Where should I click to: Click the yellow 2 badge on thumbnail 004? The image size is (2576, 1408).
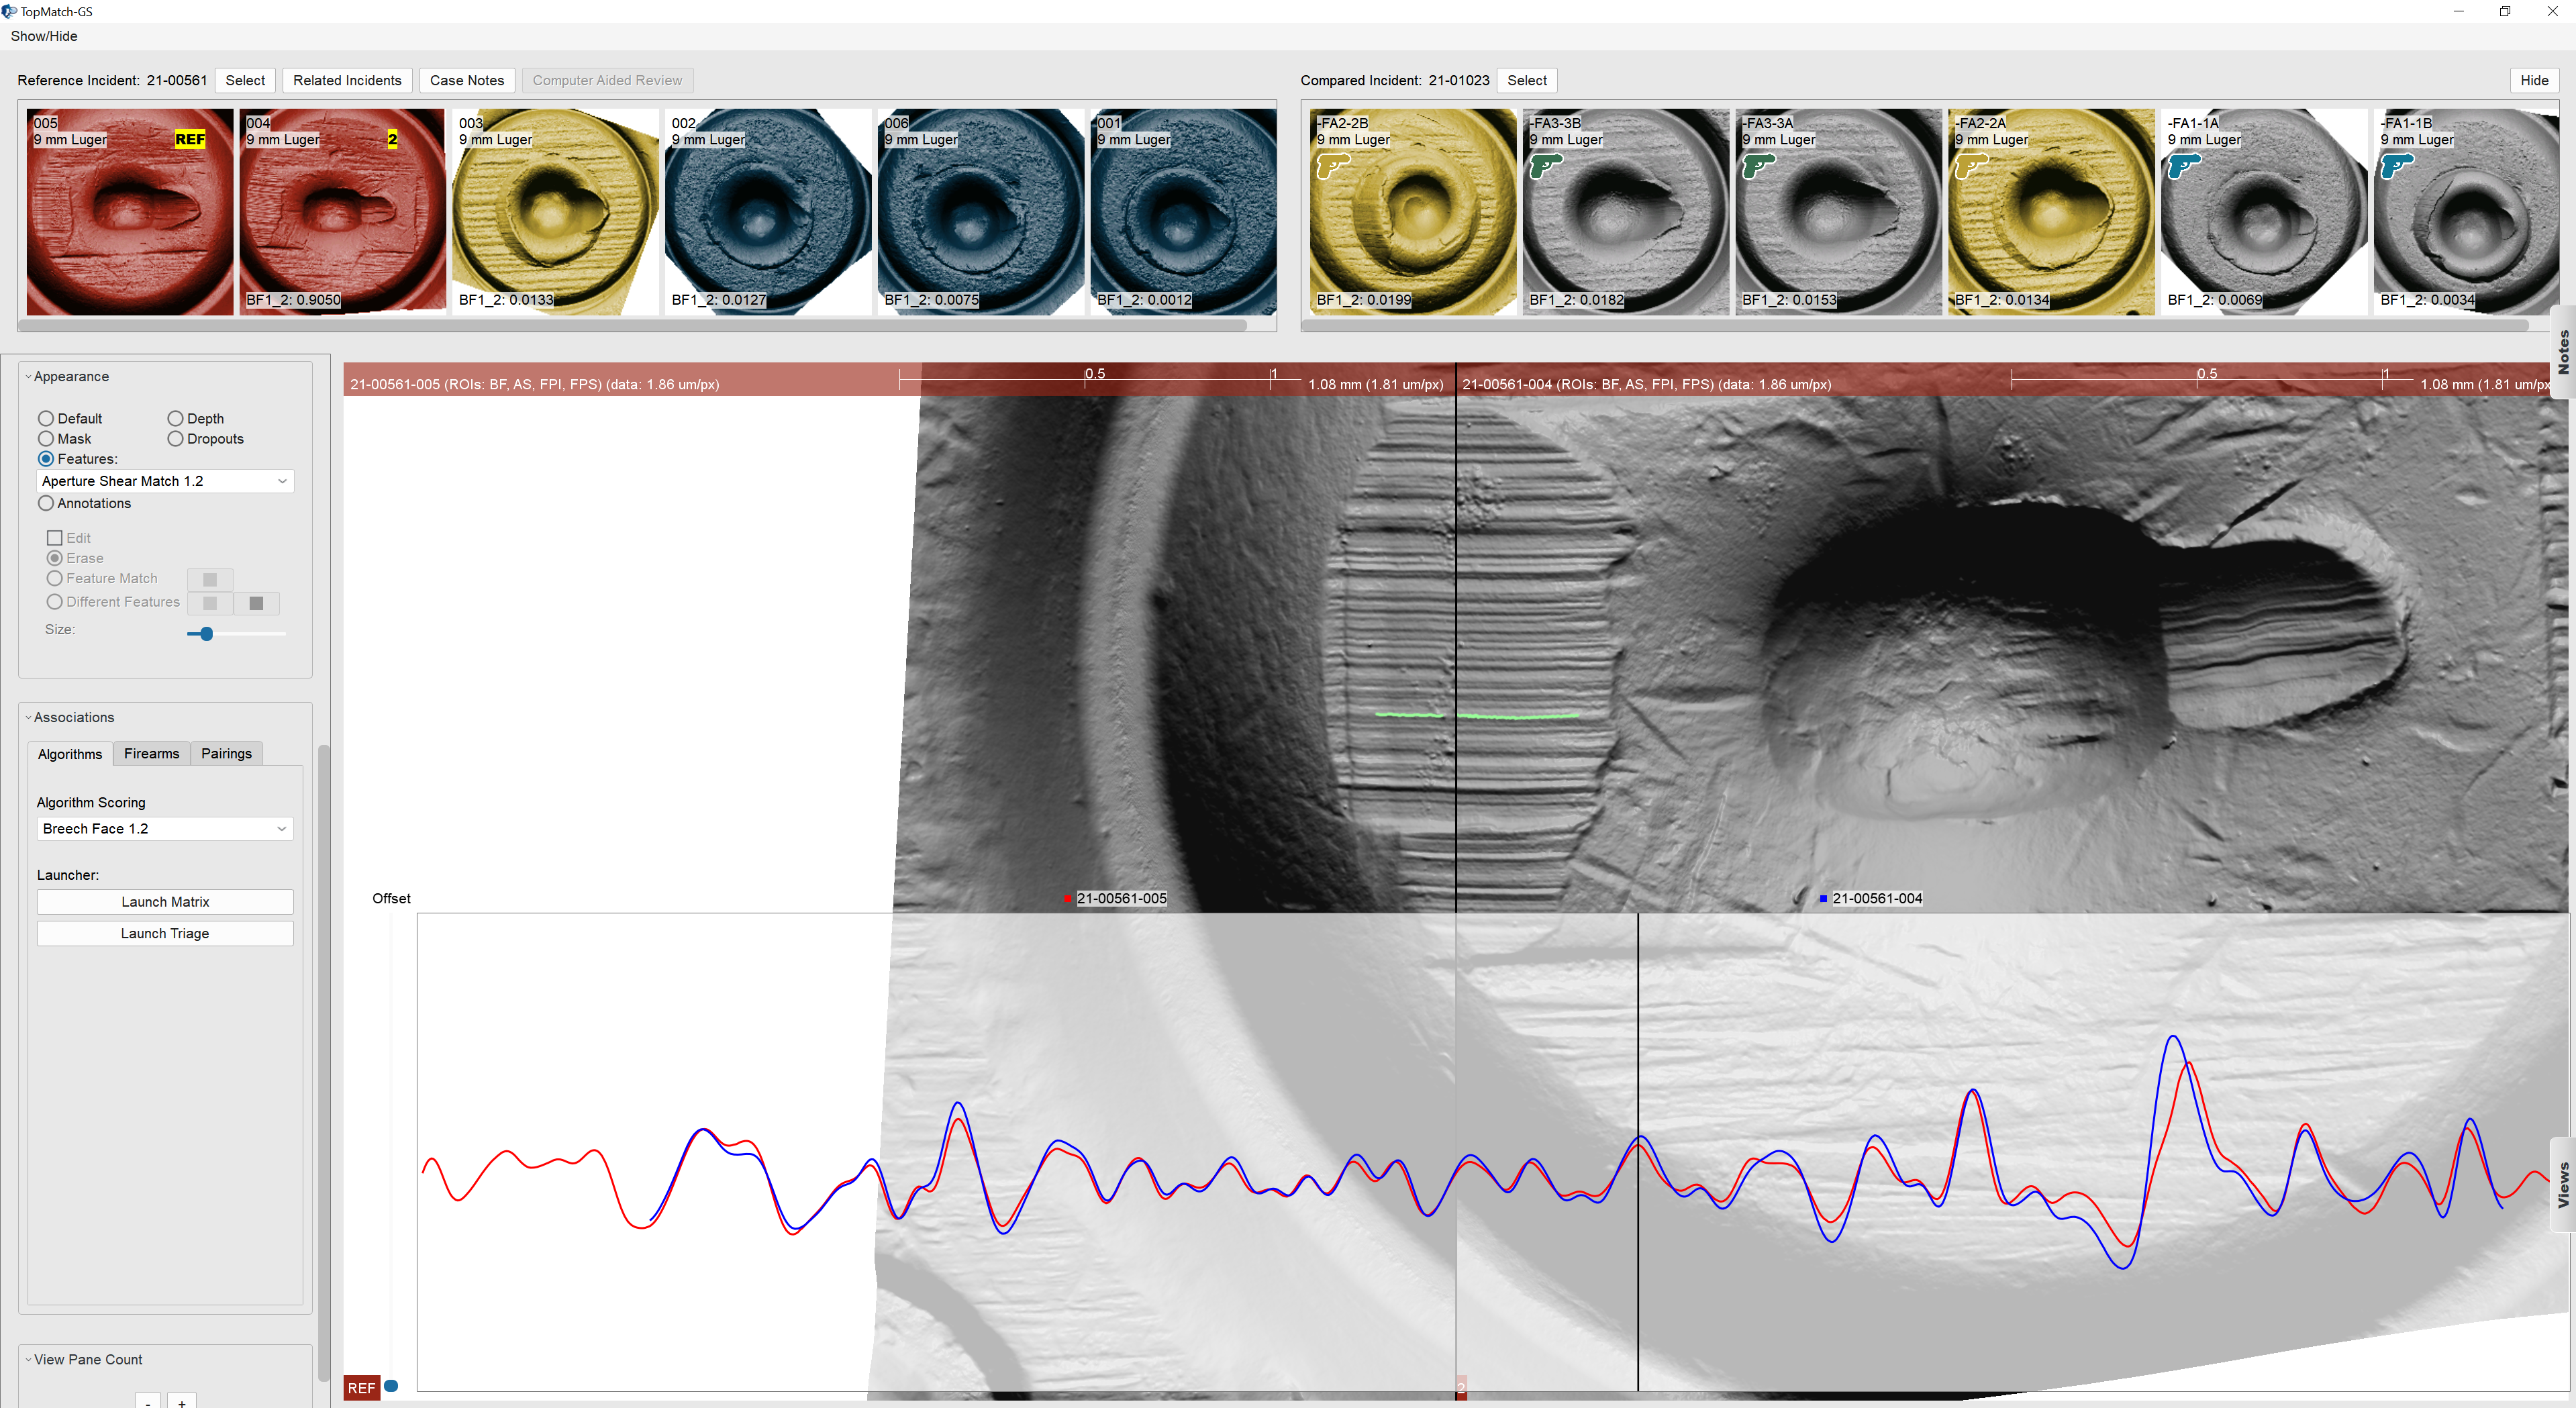click(392, 139)
